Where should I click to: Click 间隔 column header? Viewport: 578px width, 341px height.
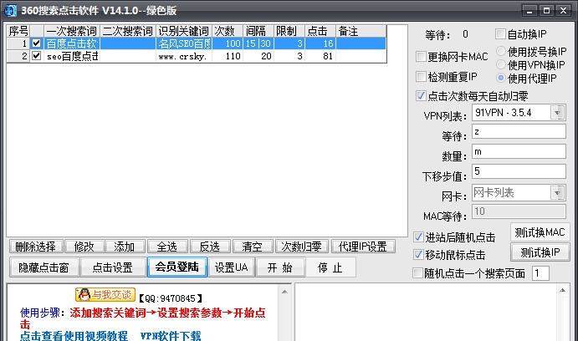tap(258, 31)
